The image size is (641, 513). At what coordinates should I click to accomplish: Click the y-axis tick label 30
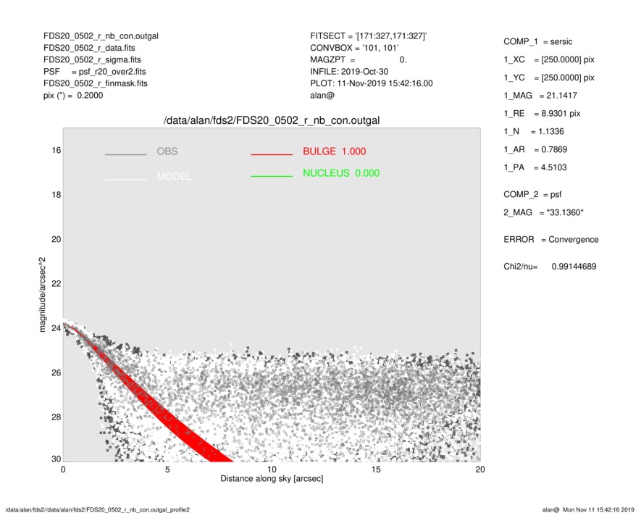[56, 459]
